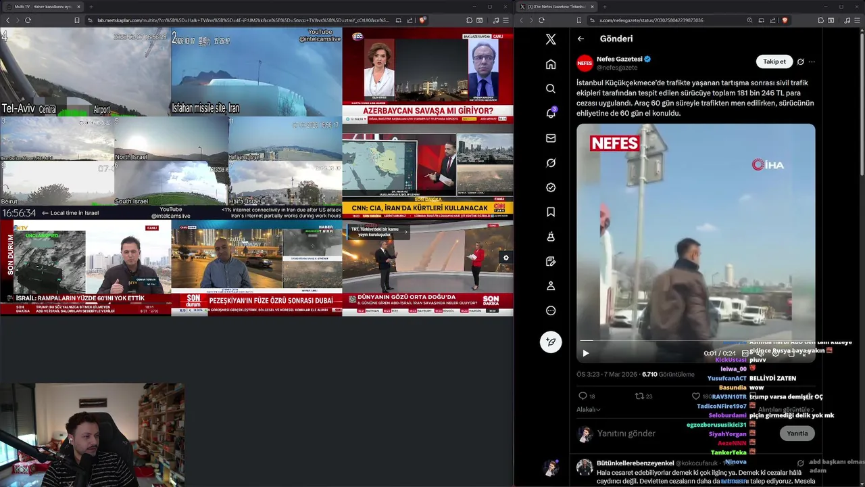Click Grok icon on Bütünkellerebenzeyenkel's reply
Image resolution: width=865 pixels, height=487 pixels.
801,463
